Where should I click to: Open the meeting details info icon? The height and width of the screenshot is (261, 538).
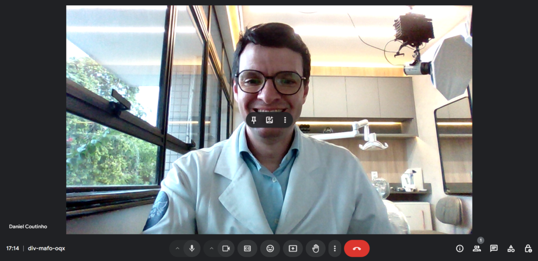pos(460,248)
